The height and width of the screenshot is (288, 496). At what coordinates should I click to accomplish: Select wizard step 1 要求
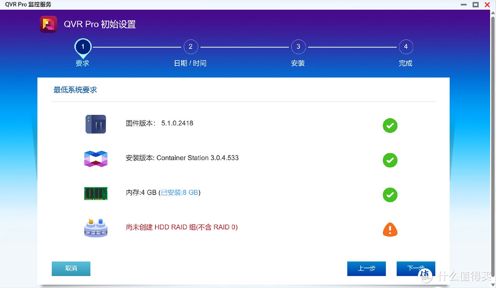pos(82,46)
